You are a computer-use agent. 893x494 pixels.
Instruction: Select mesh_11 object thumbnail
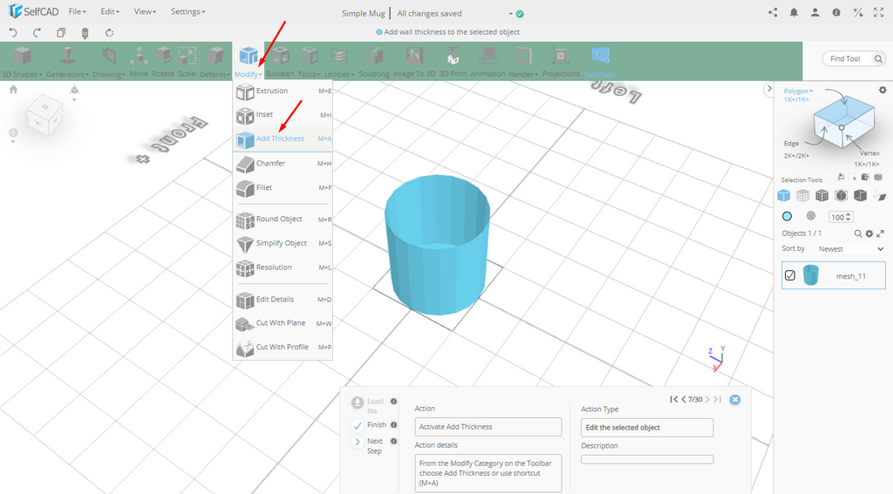[x=810, y=275]
